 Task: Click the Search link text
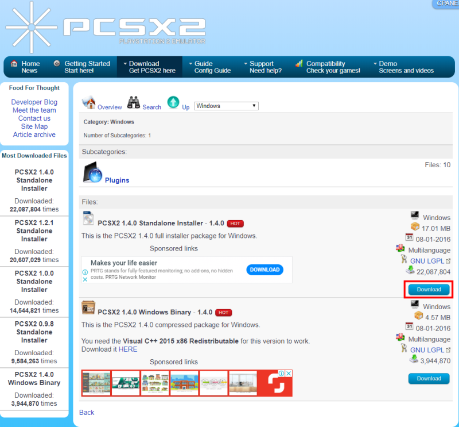pyautogui.click(x=151, y=107)
